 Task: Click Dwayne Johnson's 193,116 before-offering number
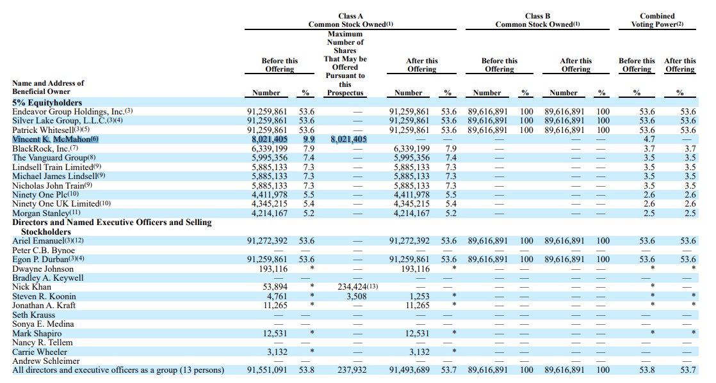(273, 269)
